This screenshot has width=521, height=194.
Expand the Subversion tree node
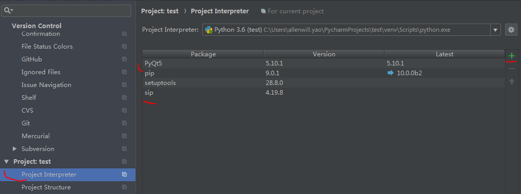coord(15,148)
